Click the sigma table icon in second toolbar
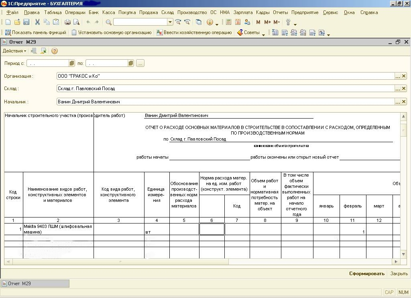 click(275, 32)
